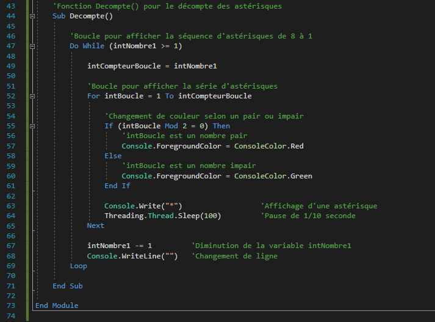Click comment 'Boucle pour afficher la série
The width and height of the screenshot is (435, 322).
[182, 86]
